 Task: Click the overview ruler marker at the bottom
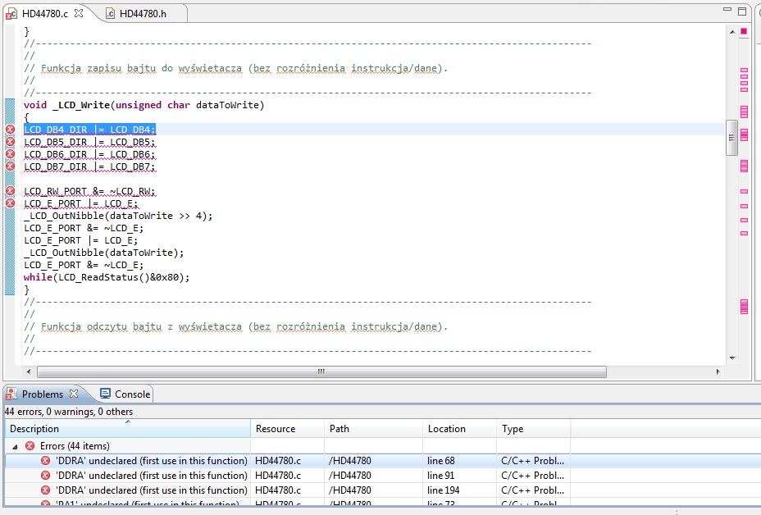click(x=744, y=307)
